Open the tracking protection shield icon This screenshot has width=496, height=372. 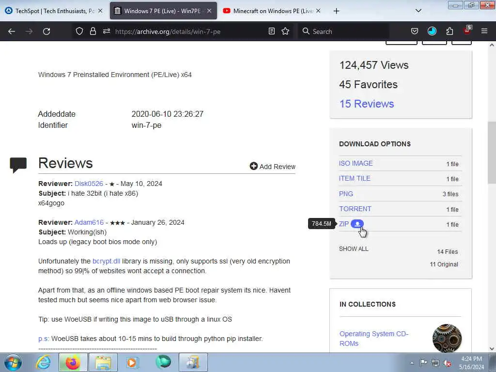coord(79,31)
